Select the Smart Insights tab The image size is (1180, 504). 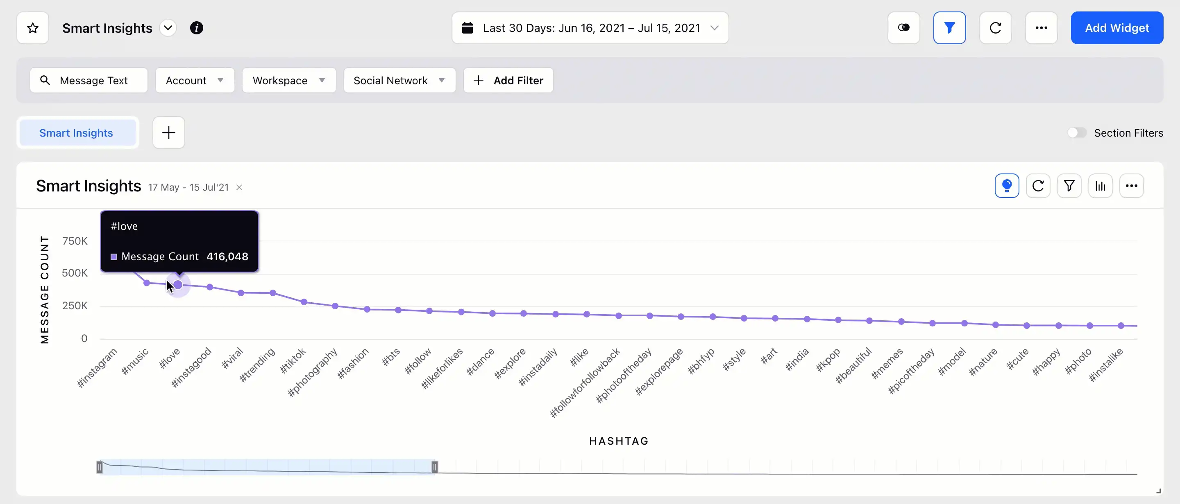pyautogui.click(x=76, y=133)
